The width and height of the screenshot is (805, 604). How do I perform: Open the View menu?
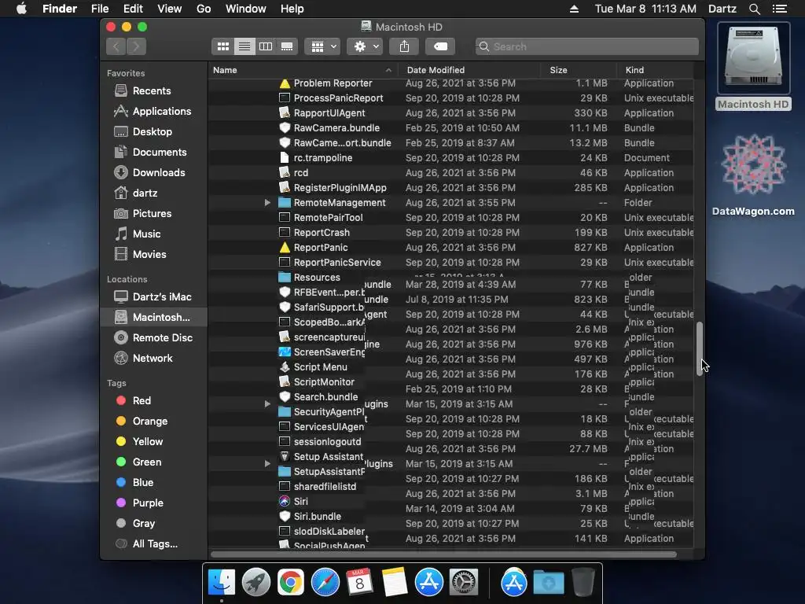[x=170, y=9]
